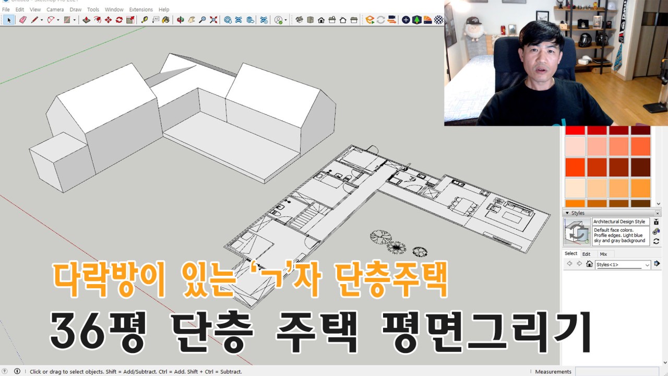Switch to the Iso view icon
This screenshot has height=376, width=668.
(x=299, y=20)
